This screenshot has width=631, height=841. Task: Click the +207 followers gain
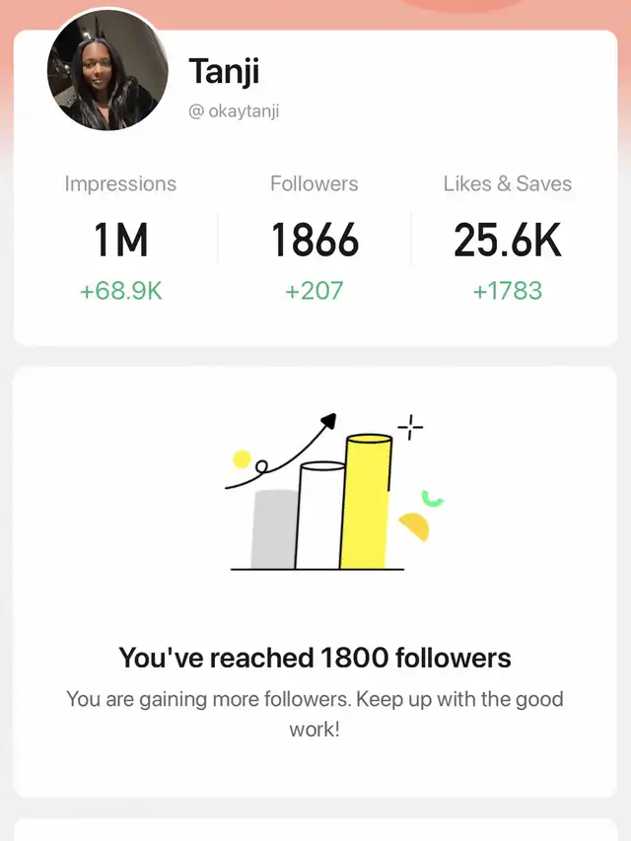tap(315, 291)
